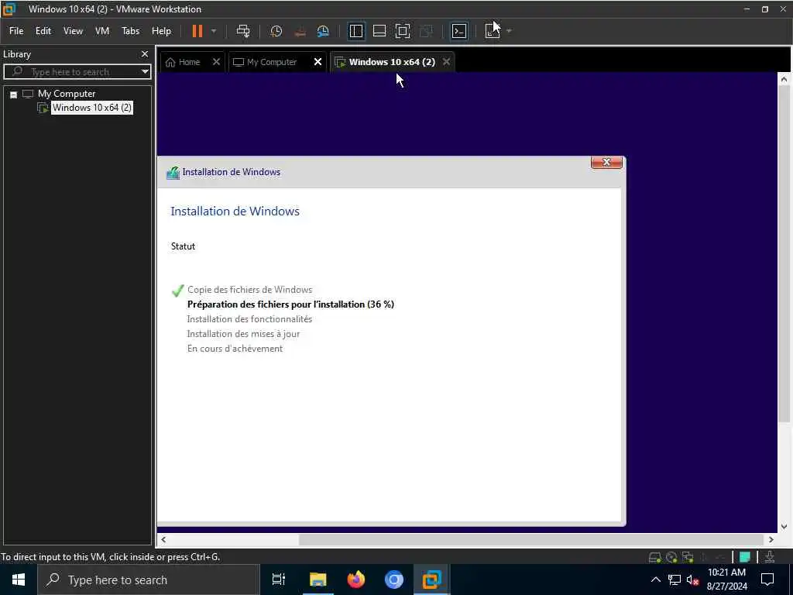This screenshot has height=595, width=793.
Task: Open Task View from the taskbar
Action: 279,580
